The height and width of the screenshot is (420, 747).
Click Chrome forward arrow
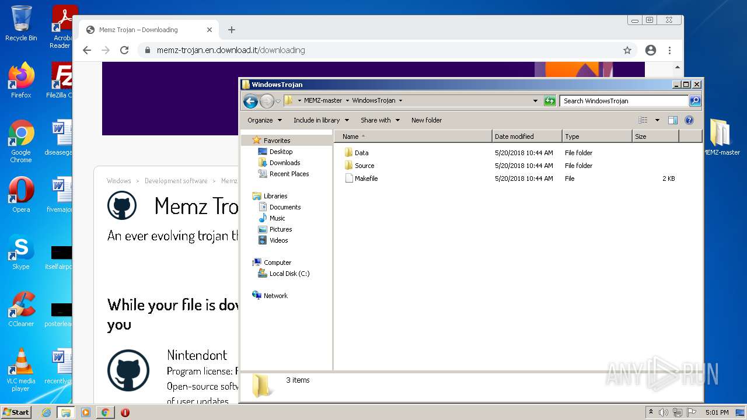coord(106,50)
